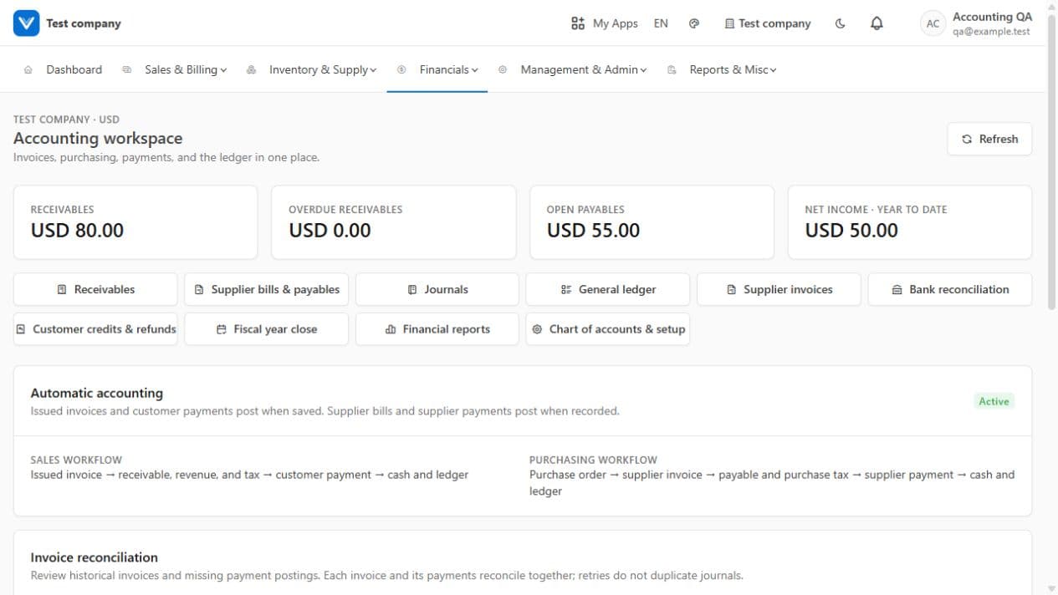Click the Reports & Misc menu icon

coord(672,70)
